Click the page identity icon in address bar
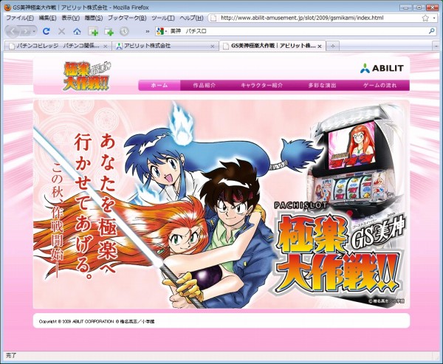The width and height of the screenshot is (443, 364). click(x=214, y=18)
